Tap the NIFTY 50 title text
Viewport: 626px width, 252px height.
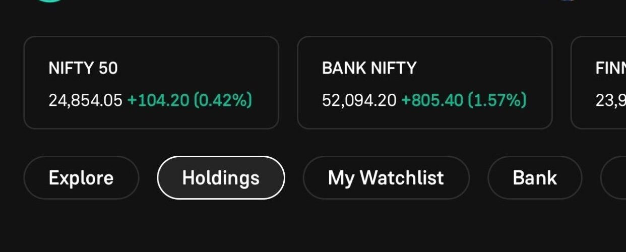tap(83, 68)
